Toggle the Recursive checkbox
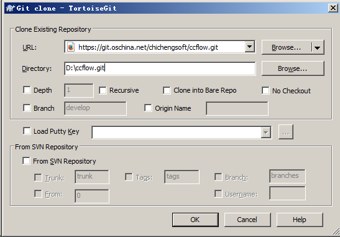This screenshot has width=340, height=237. (103, 90)
